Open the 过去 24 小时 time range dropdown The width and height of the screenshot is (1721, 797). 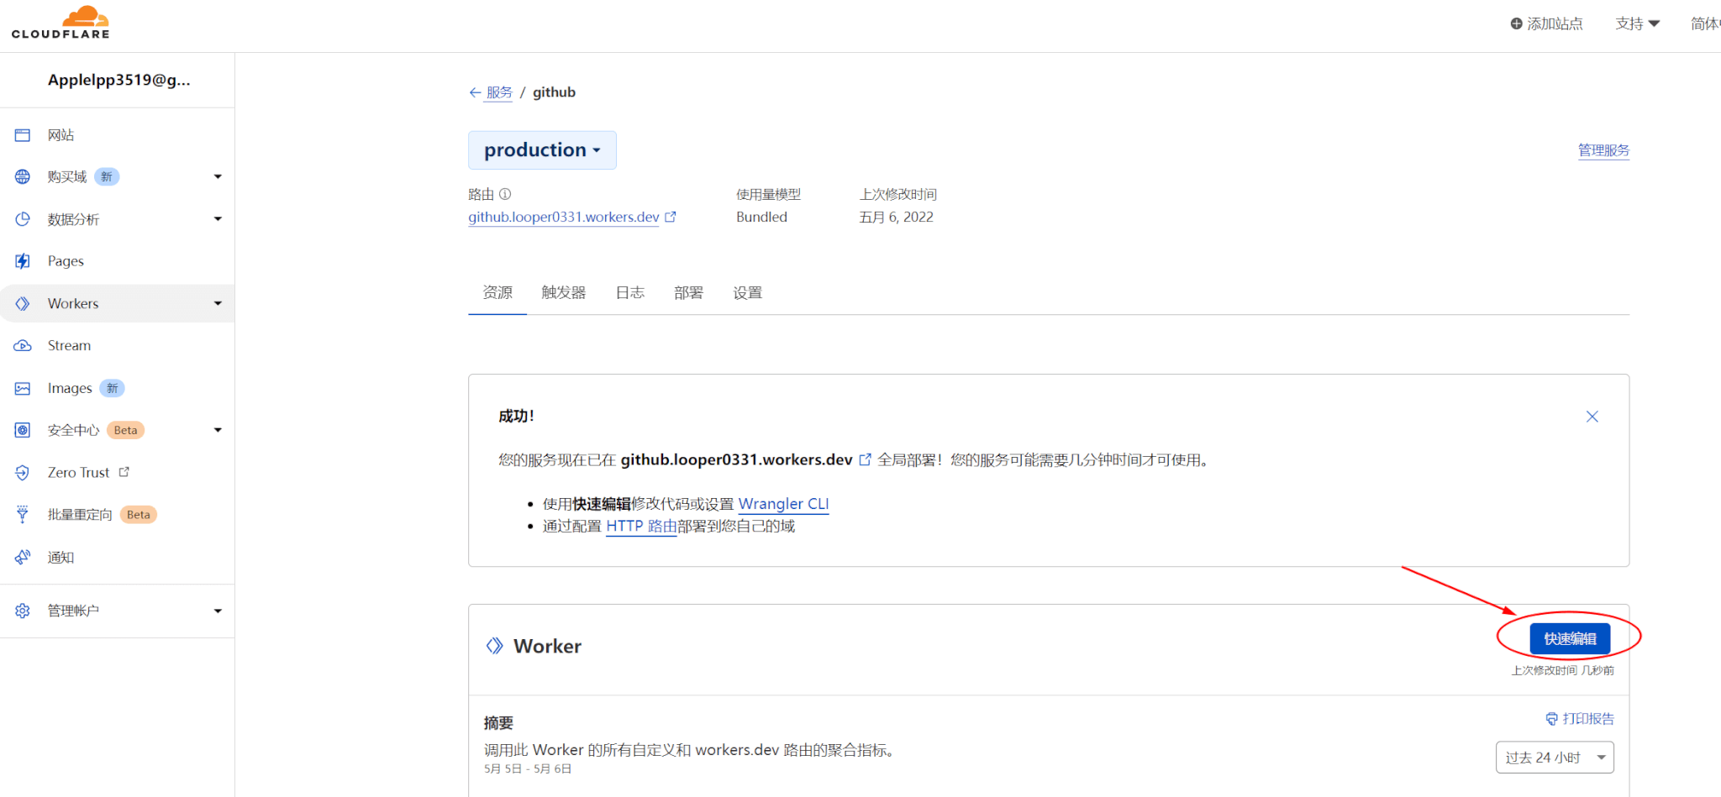[x=1555, y=758]
